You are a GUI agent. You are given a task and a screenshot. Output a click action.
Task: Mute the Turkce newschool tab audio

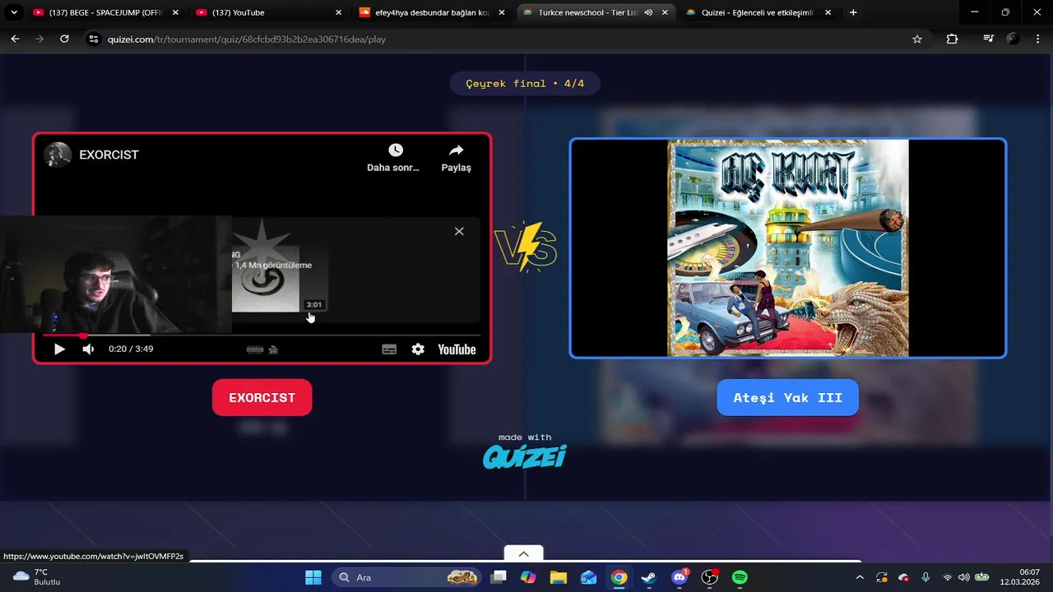pos(648,12)
